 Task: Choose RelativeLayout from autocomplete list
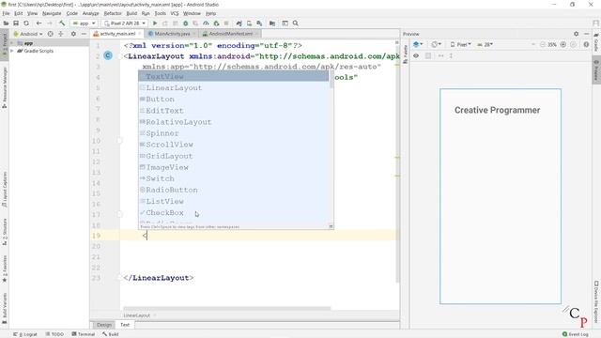pos(234,122)
